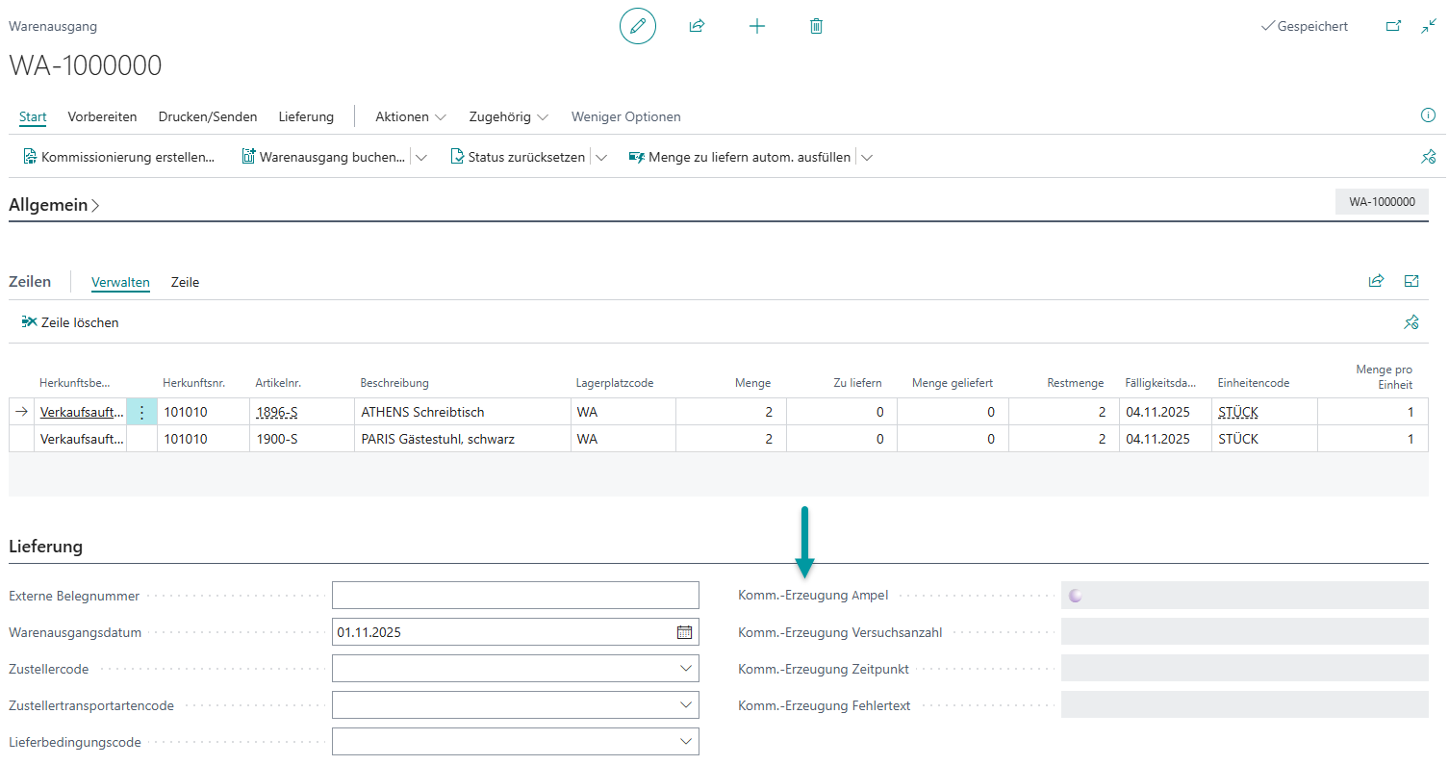Viewport: 1449px width, 765px height.
Task: Select the Drucken/Senden tab
Action: tap(208, 116)
